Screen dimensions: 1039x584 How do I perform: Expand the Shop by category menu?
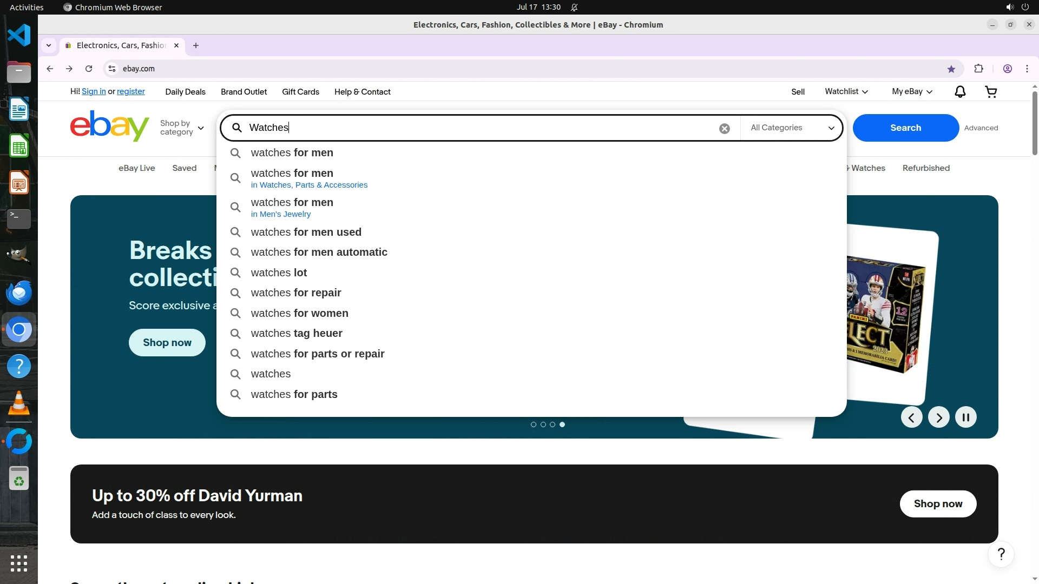pos(182,128)
